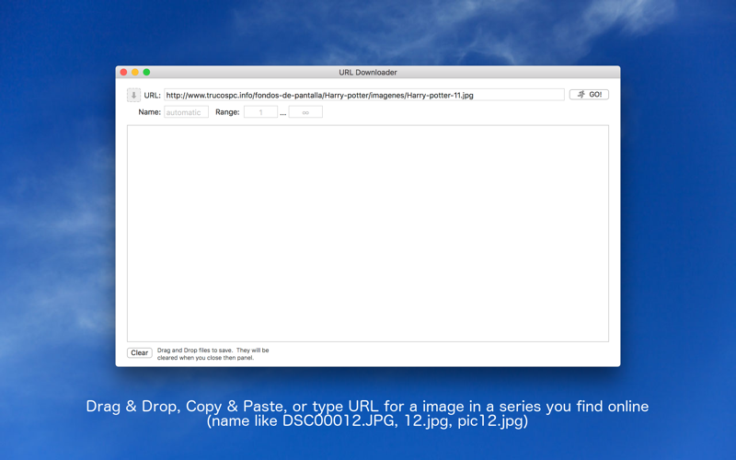Click the Range: label

point(227,112)
